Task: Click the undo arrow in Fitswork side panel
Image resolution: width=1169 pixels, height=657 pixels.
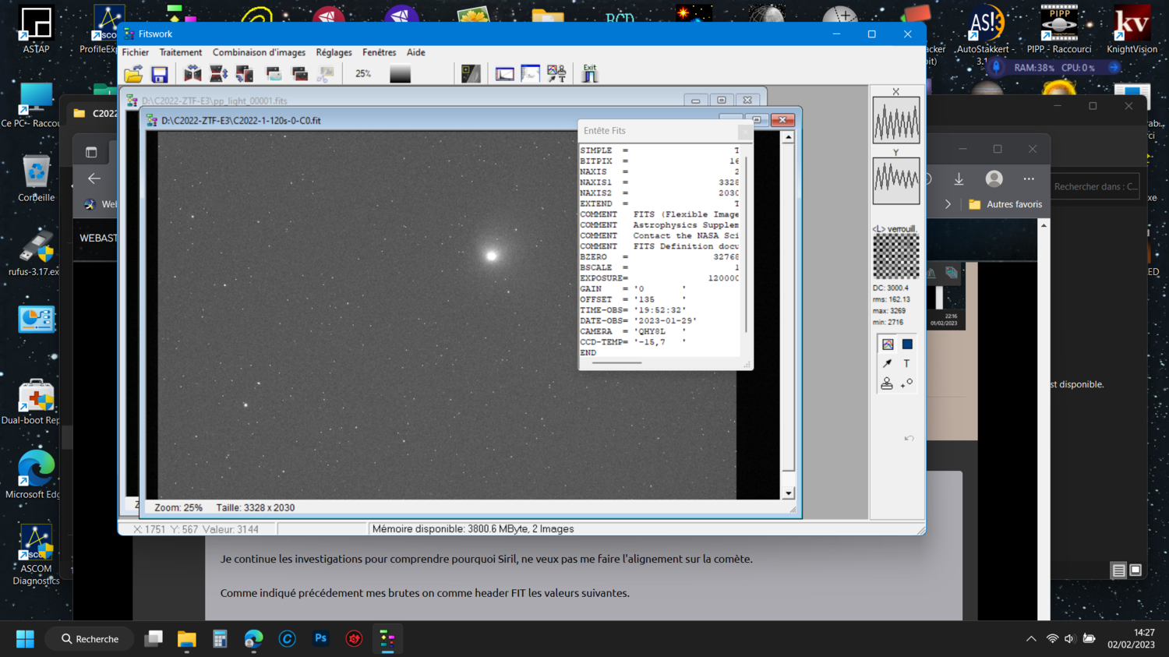Action: click(x=909, y=438)
